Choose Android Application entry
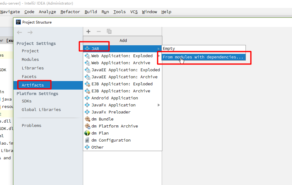The image size is (292, 185). [123, 98]
